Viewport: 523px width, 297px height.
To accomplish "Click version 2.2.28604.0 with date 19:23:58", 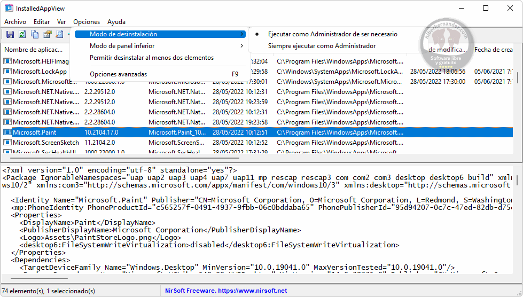I will (100, 122).
